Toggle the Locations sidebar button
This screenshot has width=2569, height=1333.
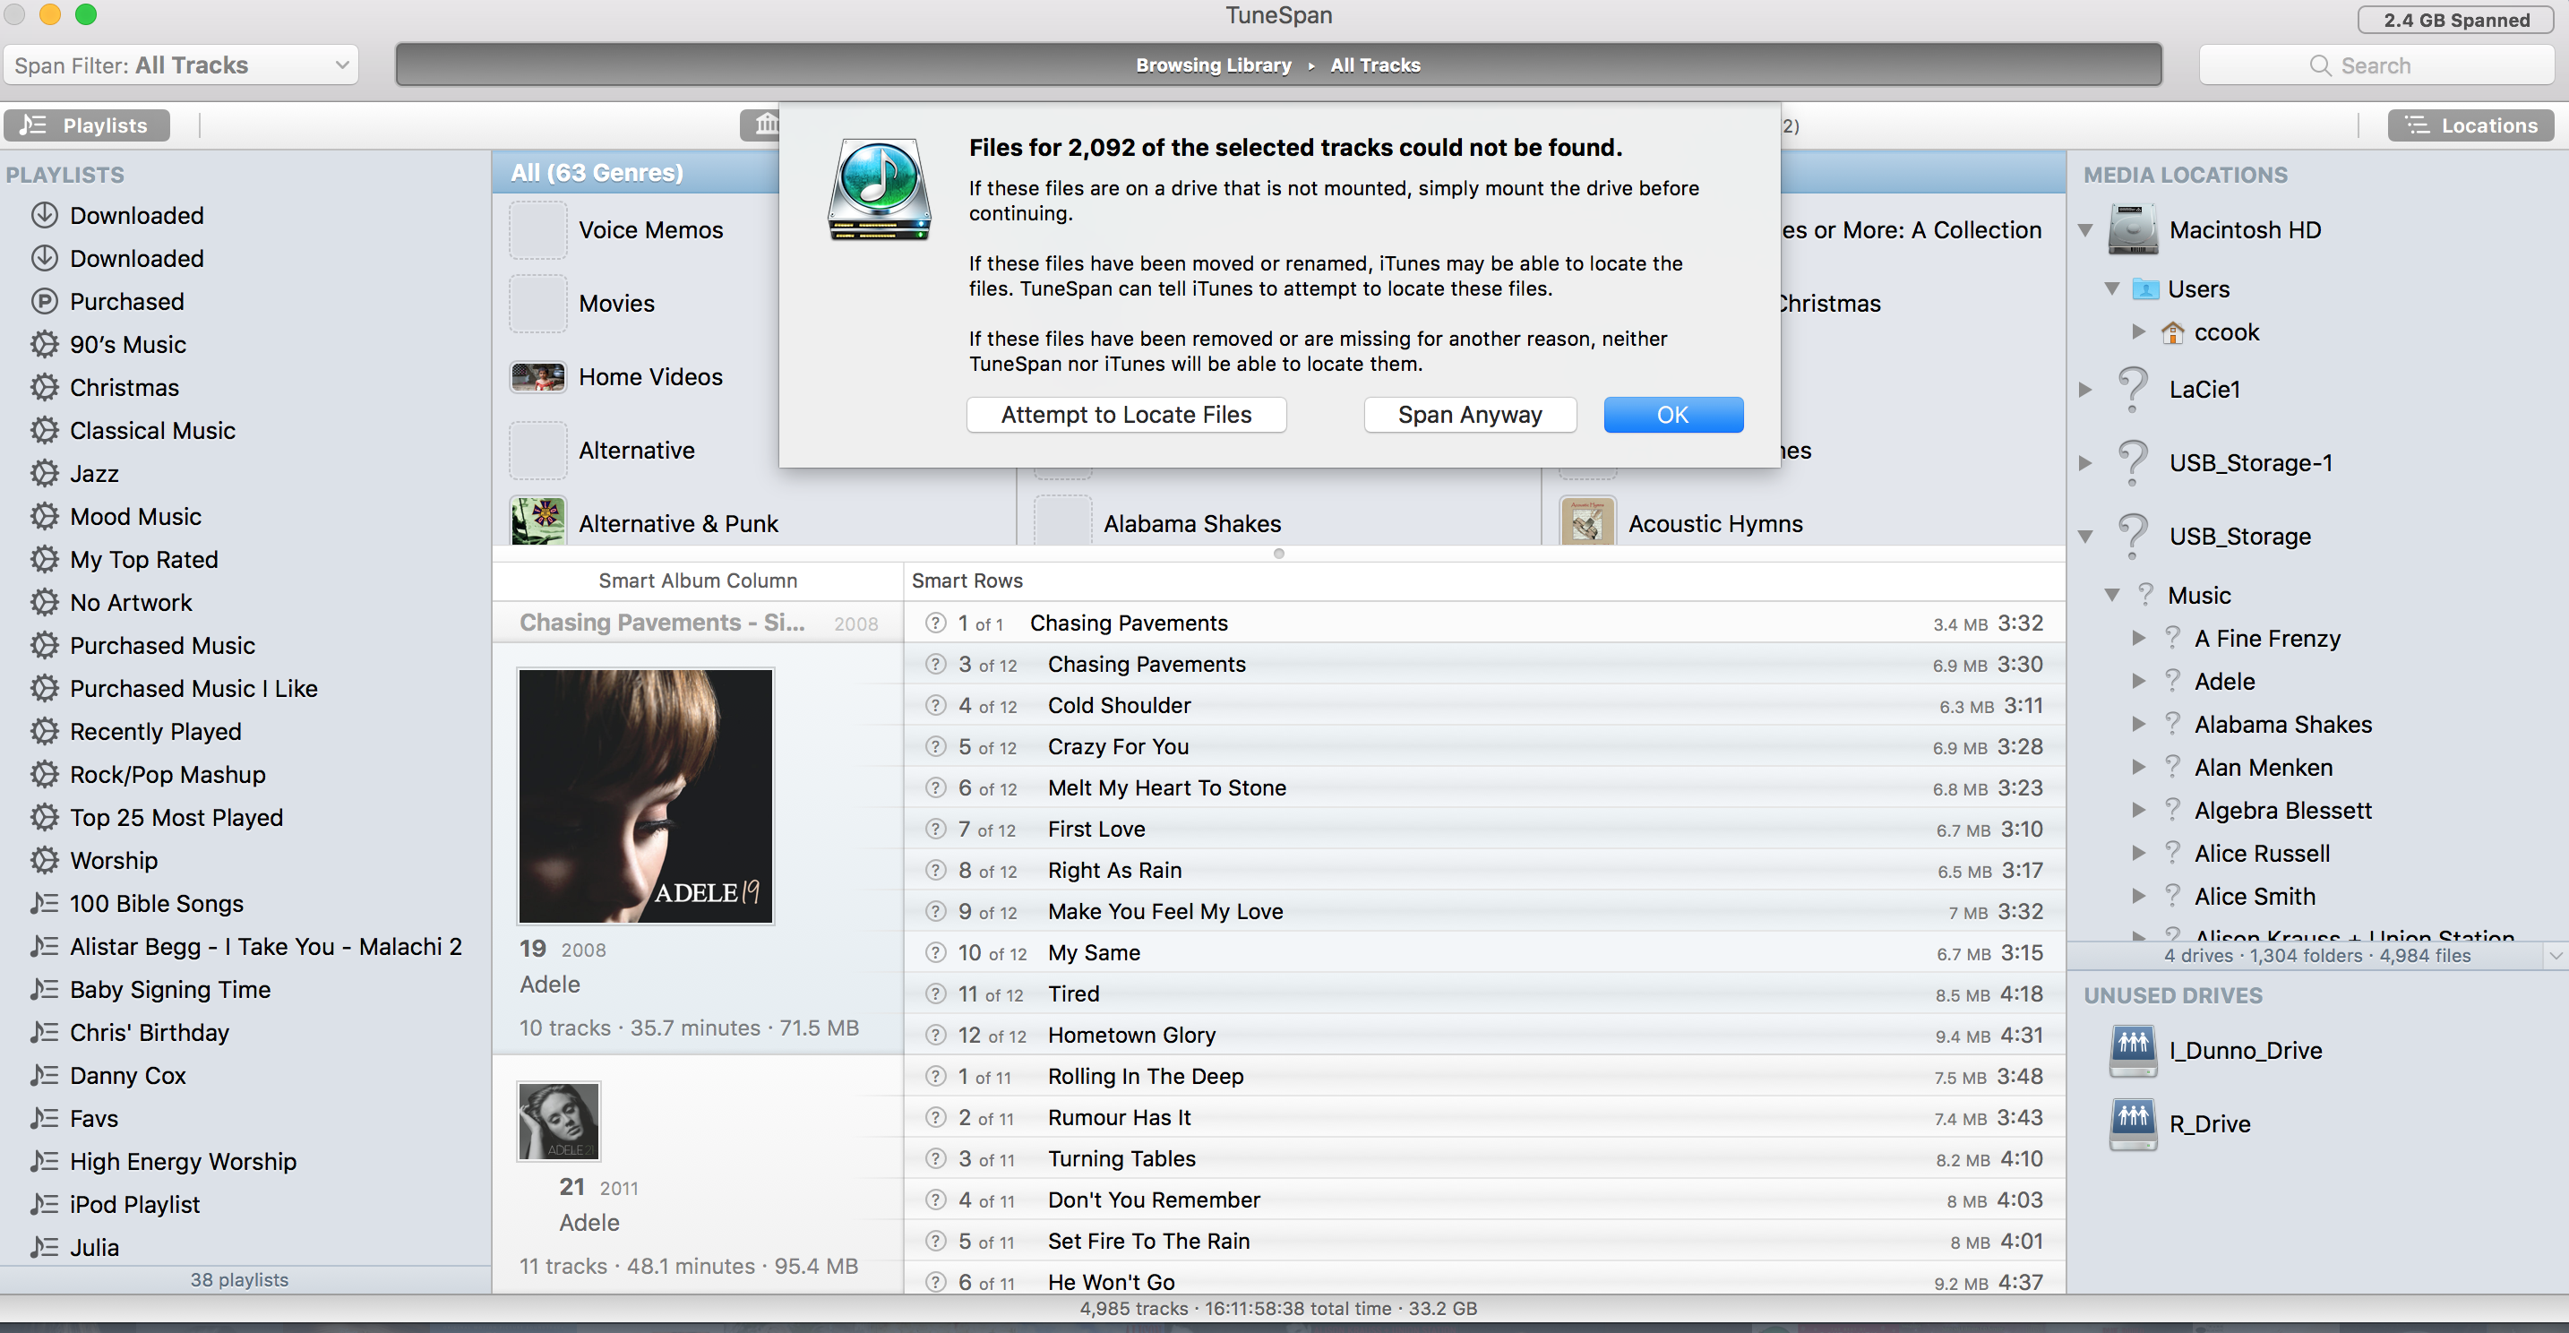[2470, 125]
